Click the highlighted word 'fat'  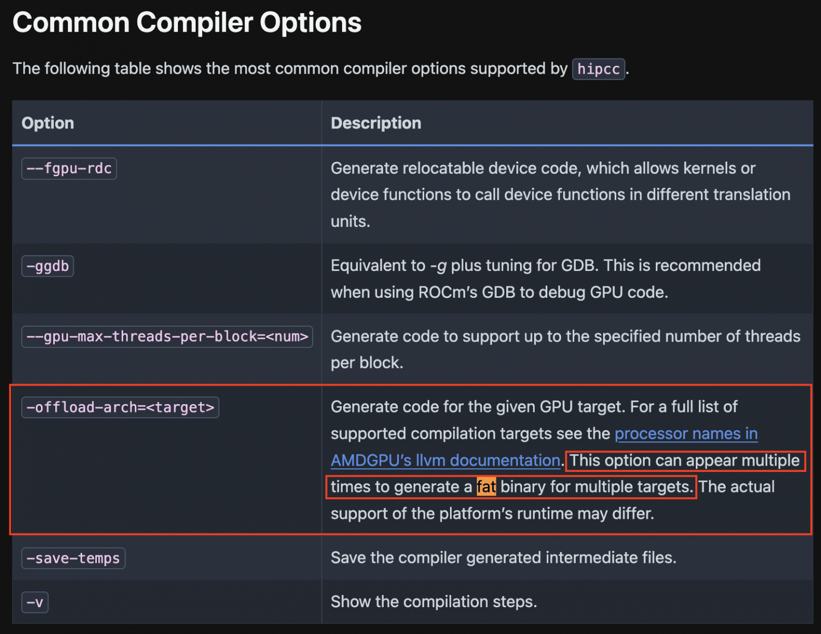486,487
